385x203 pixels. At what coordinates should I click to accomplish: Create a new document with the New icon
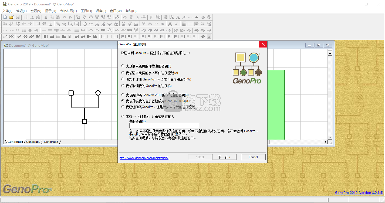(x=5, y=17)
